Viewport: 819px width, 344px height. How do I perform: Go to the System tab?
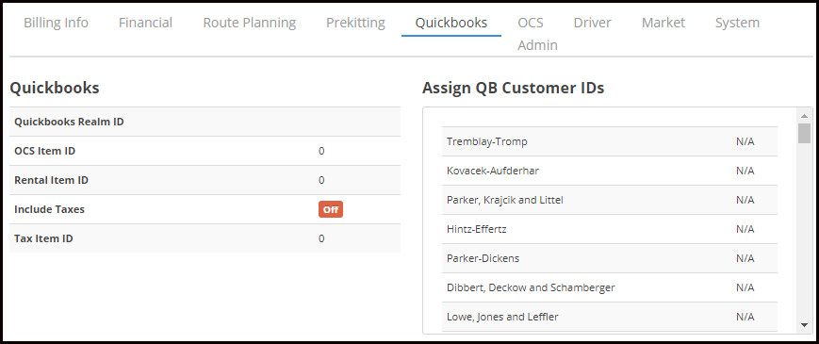737,23
